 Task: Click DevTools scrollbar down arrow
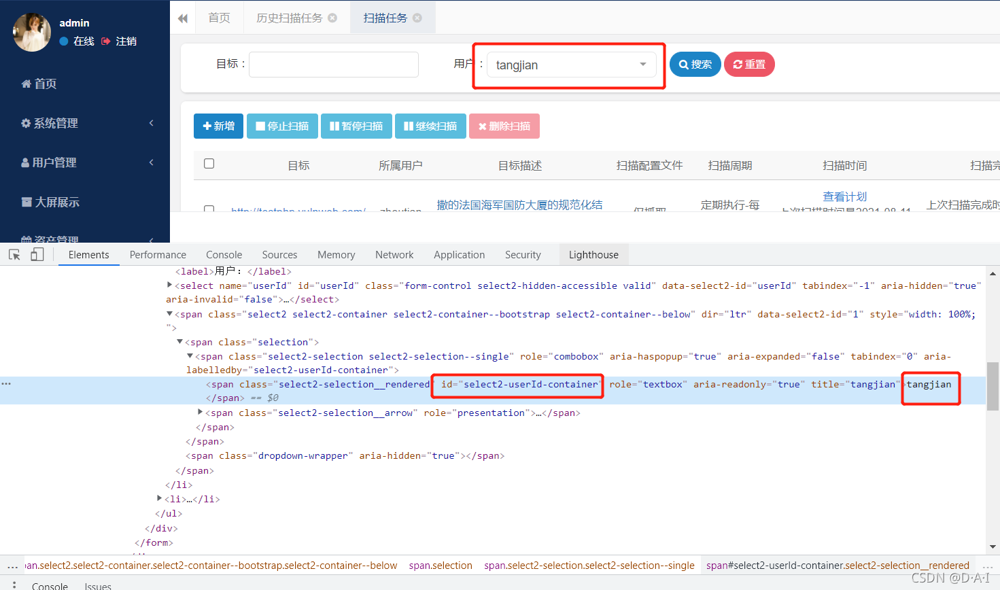(x=993, y=546)
